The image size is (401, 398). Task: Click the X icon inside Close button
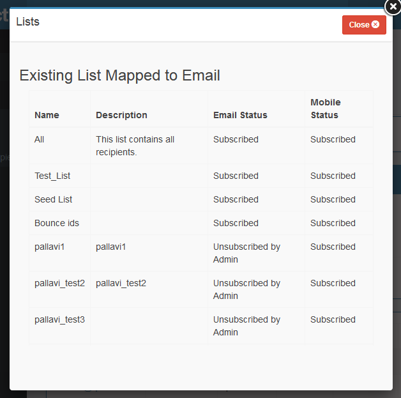coord(375,25)
